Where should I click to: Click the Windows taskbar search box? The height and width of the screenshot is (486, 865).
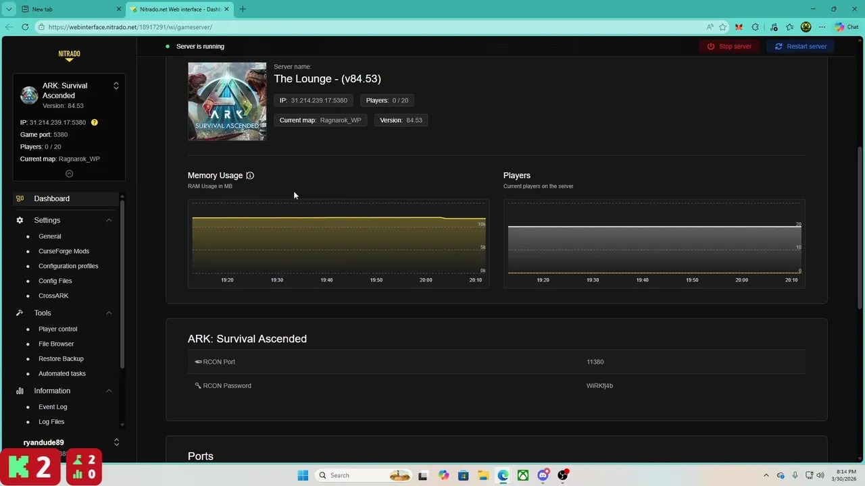click(x=364, y=475)
